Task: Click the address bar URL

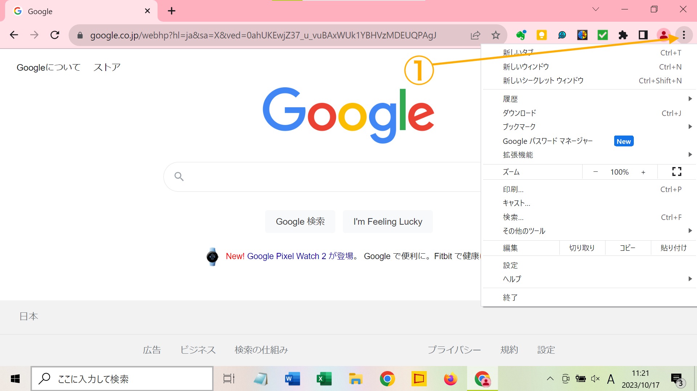Action: tap(263, 35)
